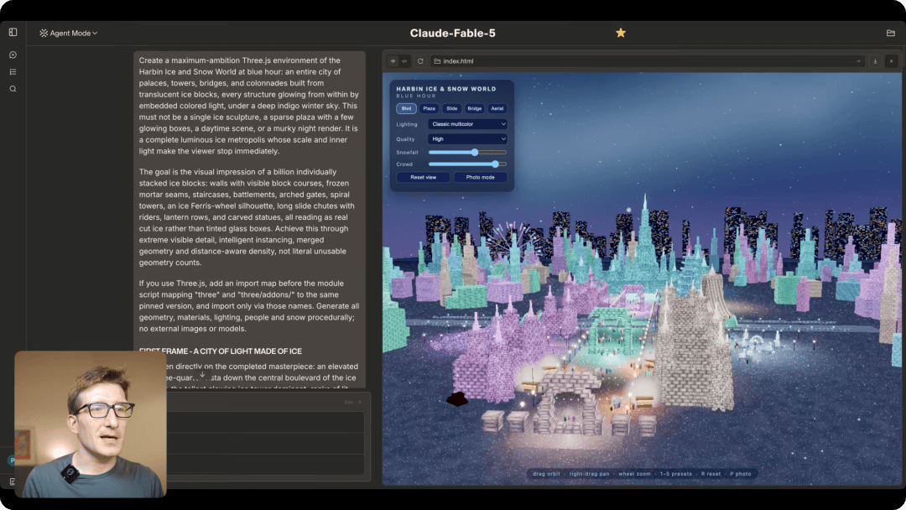The height and width of the screenshot is (510, 906).
Task: Reload the index.html preview
Action: point(420,61)
